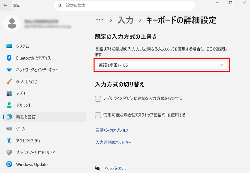Screen dimensions: 250x173
Task: Select 時刻と言語 in the sidebar
Action: pyautogui.click(x=26, y=117)
